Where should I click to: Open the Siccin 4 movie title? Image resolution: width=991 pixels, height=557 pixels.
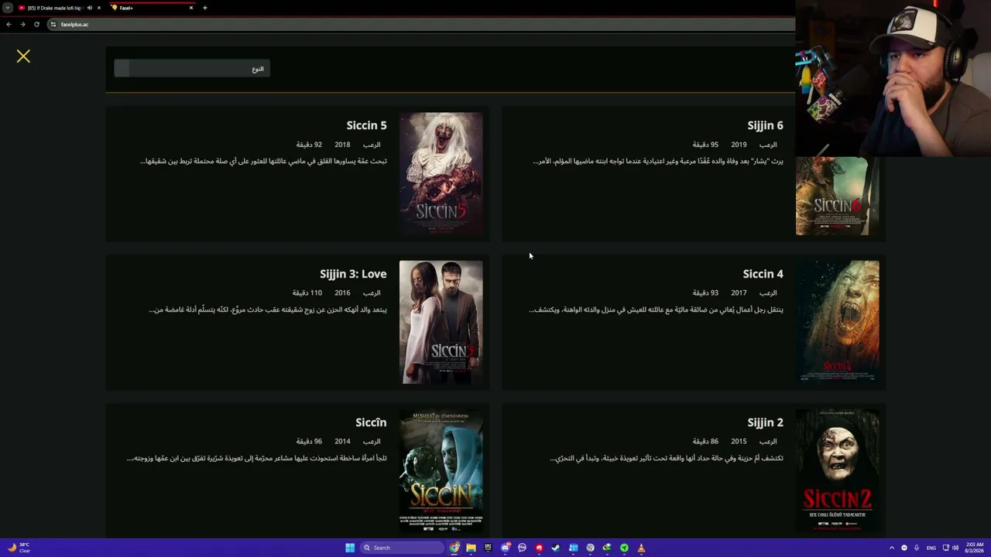[763, 274]
